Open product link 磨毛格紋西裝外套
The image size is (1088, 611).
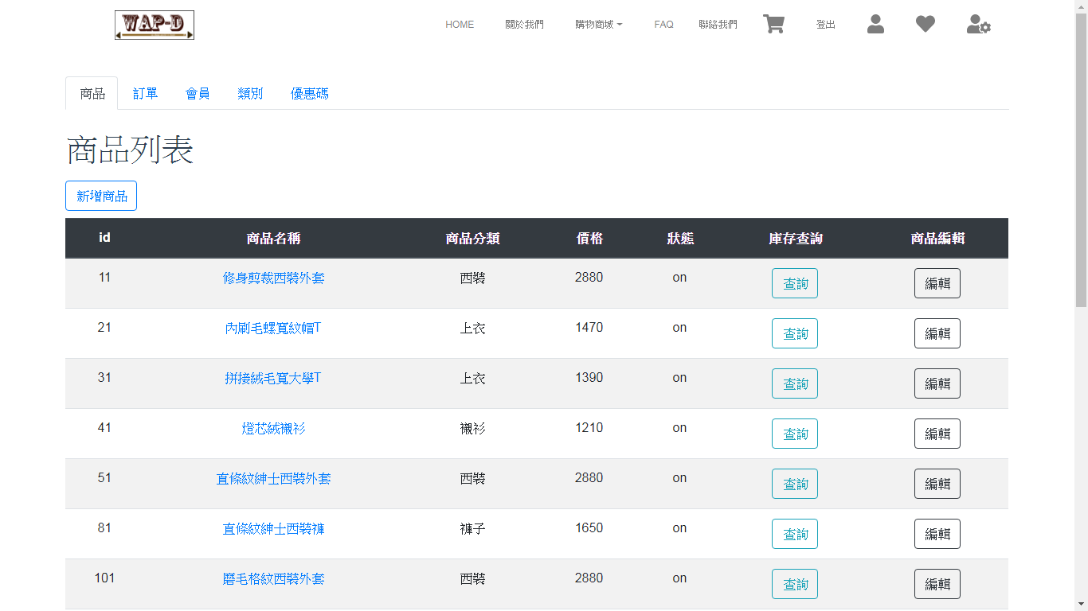pyautogui.click(x=273, y=578)
